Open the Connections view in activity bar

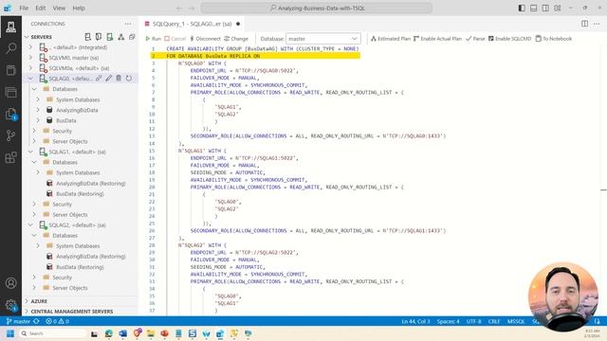(10, 27)
